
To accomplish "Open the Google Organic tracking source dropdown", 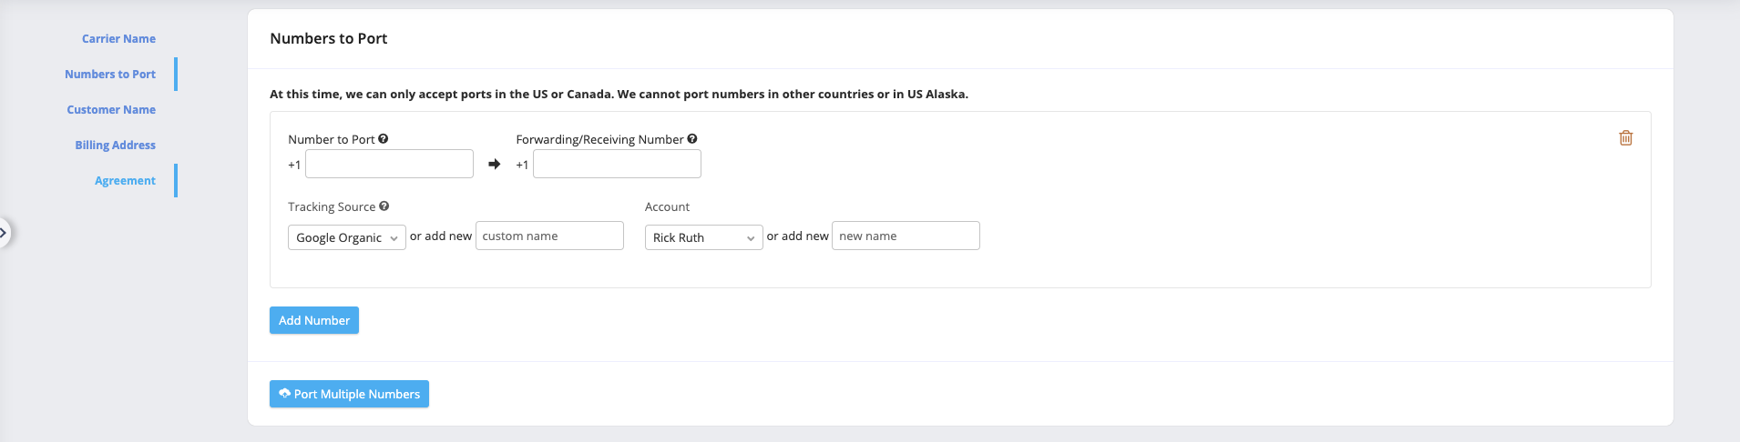I will click(346, 237).
